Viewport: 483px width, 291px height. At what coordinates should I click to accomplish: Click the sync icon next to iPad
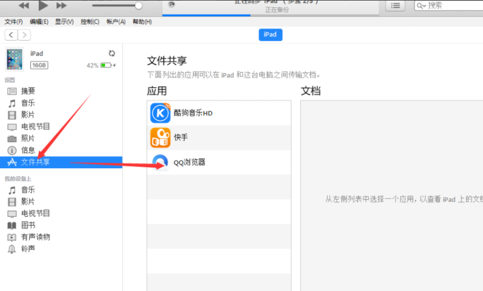[112, 53]
